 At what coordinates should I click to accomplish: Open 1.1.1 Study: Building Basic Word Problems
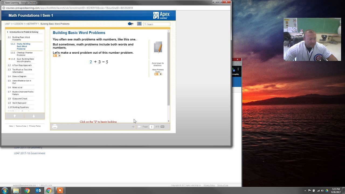[x=23, y=46]
